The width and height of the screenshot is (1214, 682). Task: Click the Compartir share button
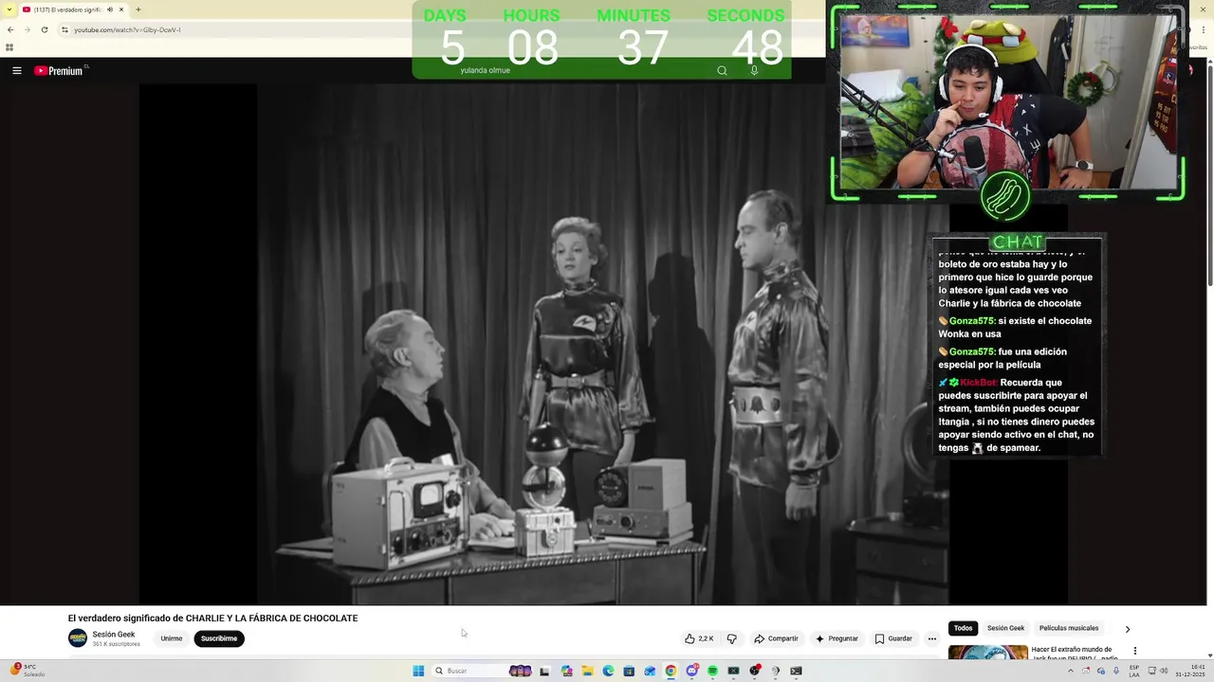(x=776, y=638)
